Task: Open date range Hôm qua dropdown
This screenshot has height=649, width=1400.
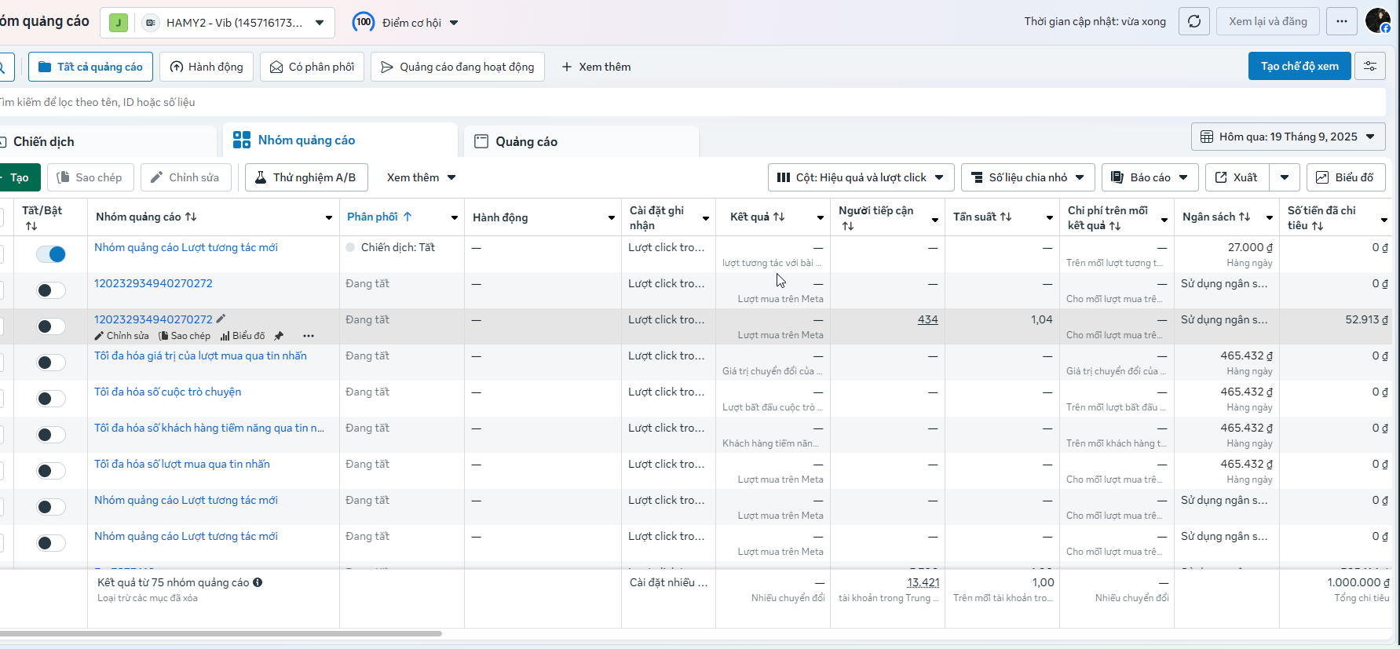Action: 1288,137
